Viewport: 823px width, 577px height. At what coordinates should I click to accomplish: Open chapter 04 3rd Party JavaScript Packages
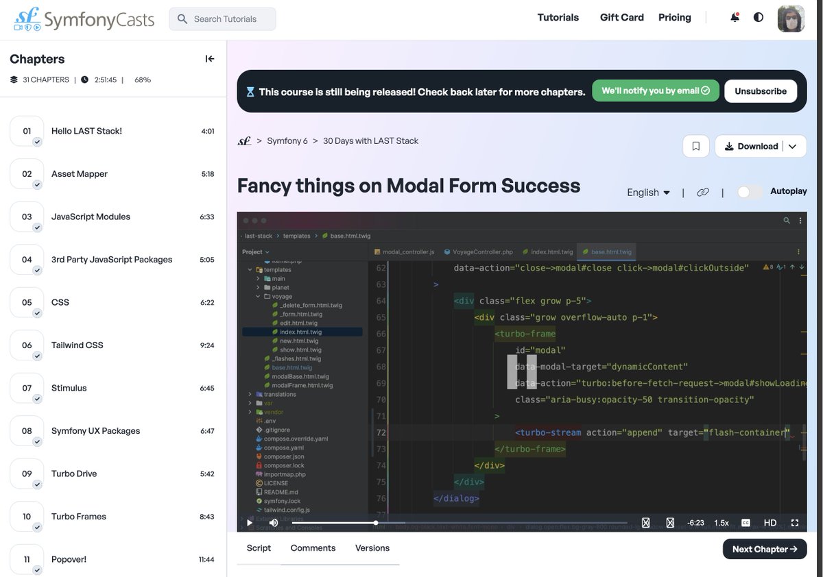tap(112, 260)
